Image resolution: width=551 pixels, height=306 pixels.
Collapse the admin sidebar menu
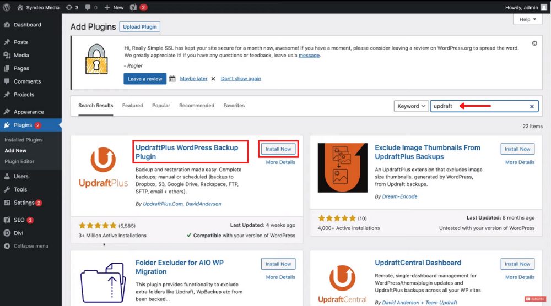click(26, 246)
